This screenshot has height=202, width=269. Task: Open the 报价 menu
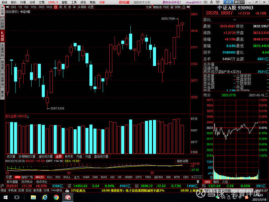pyautogui.click(x=14, y=2)
